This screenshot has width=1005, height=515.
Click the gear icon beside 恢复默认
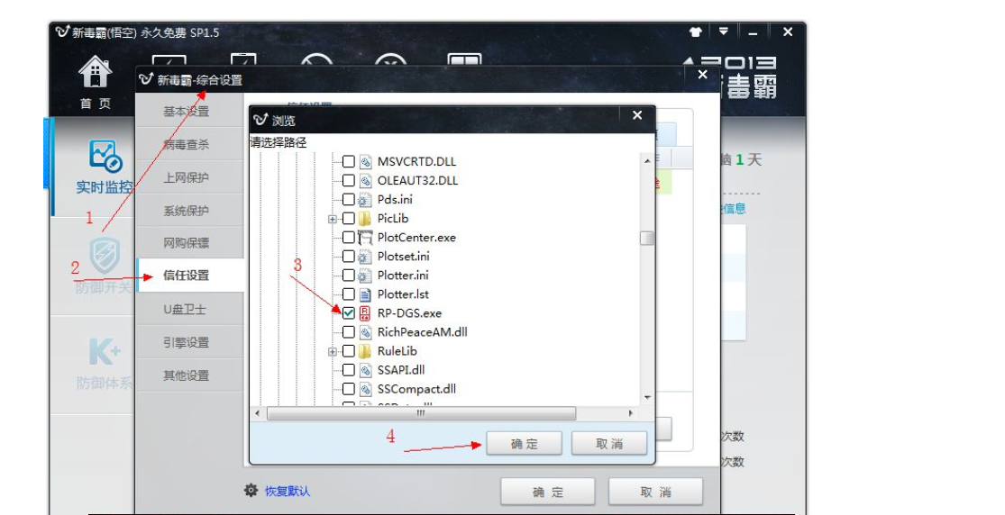(x=251, y=491)
